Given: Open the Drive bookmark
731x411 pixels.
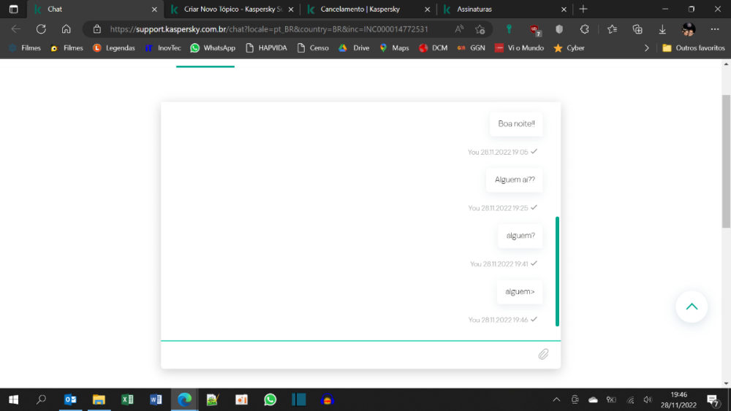Looking at the screenshot, I should (355, 48).
